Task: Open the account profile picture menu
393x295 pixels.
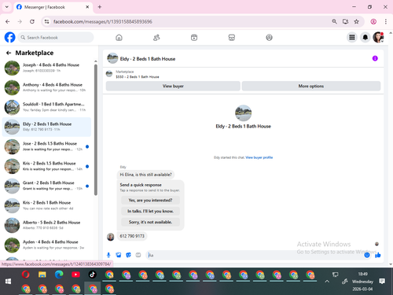Action: point(378,38)
